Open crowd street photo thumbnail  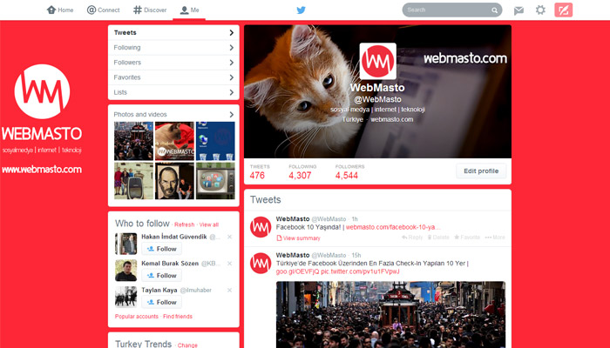click(x=133, y=141)
